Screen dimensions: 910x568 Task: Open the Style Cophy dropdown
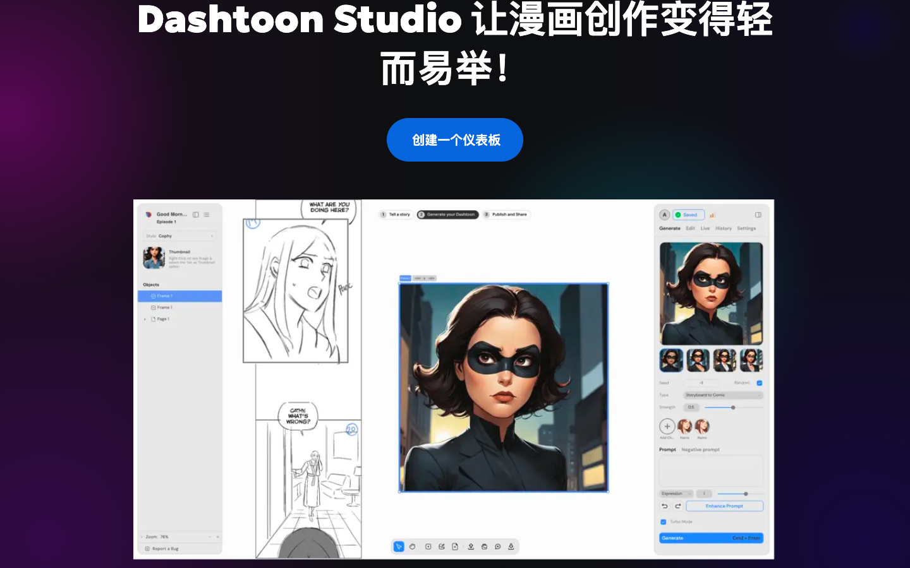tap(180, 236)
